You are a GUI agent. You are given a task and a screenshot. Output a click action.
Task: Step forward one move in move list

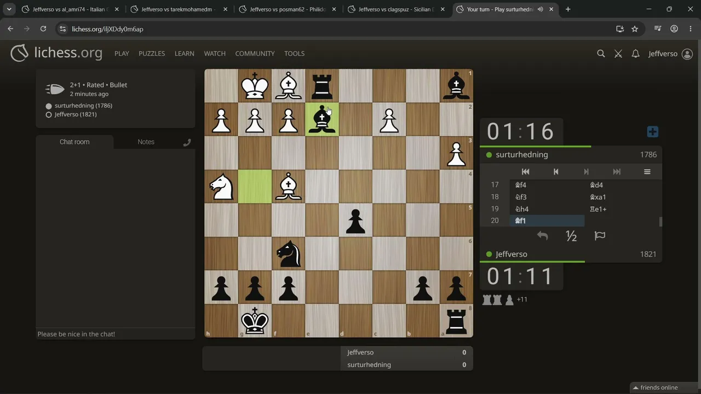tap(586, 172)
